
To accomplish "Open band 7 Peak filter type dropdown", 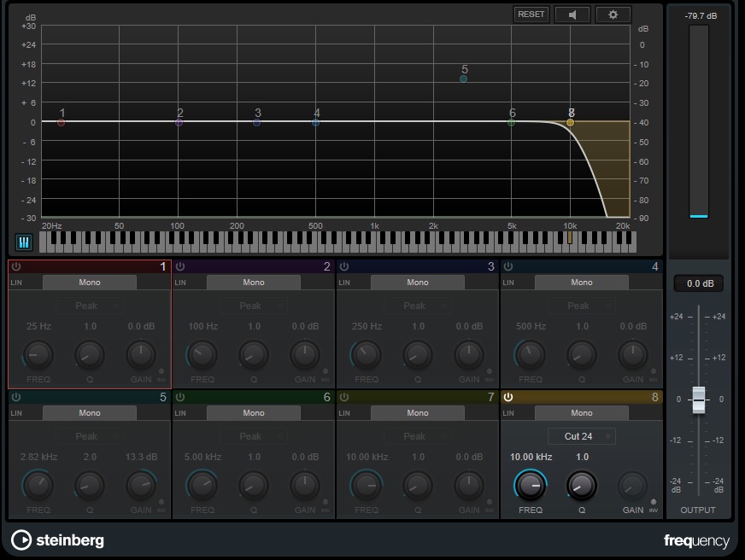I will [x=418, y=436].
